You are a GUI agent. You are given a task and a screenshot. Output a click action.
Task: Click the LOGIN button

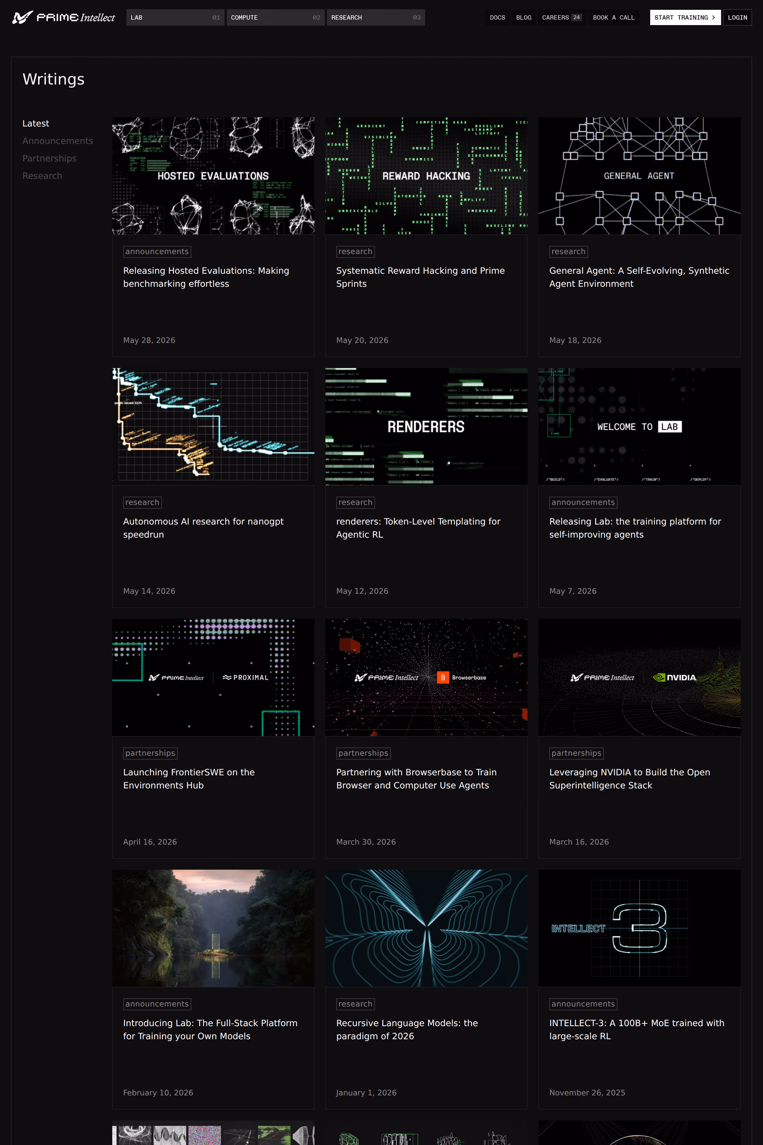pyautogui.click(x=737, y=17)
